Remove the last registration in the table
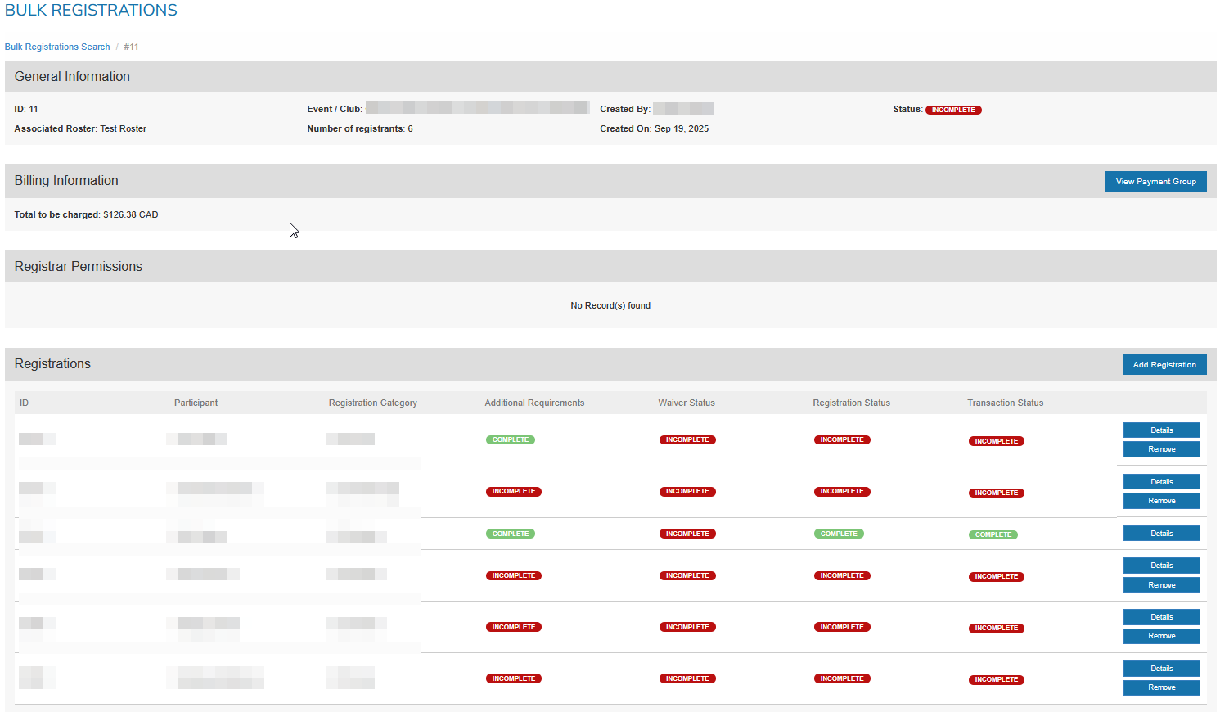The image size is (1220, 712). (x=1161, y=687)
